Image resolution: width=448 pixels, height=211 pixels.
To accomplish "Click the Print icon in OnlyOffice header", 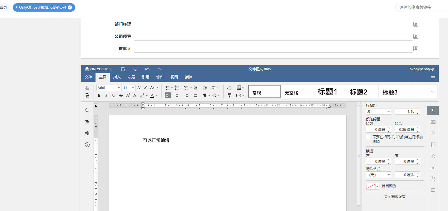I will point(136,69).
